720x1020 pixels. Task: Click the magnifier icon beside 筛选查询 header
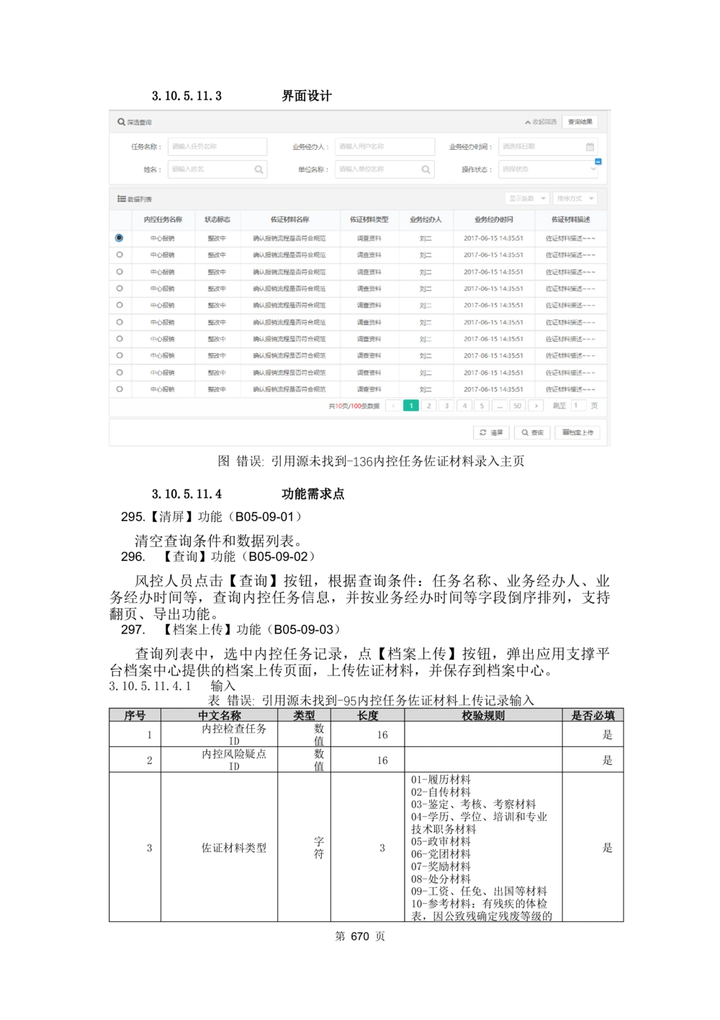click(x=120, y=121)
